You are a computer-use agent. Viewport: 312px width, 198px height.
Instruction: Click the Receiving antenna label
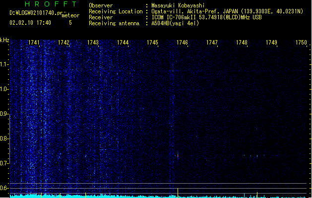pyautogui.click(x=114, y=23)
